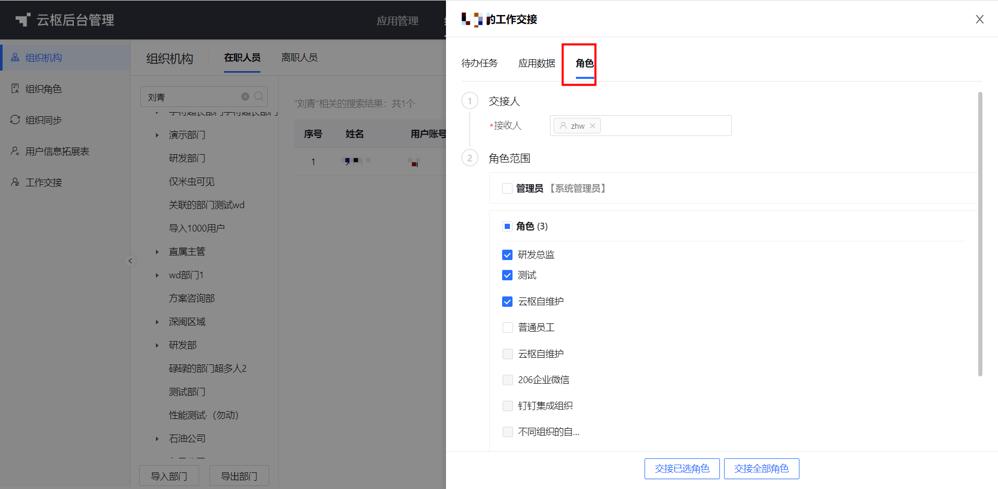Click the user icon in zhw tag

(x=563, y=126)
